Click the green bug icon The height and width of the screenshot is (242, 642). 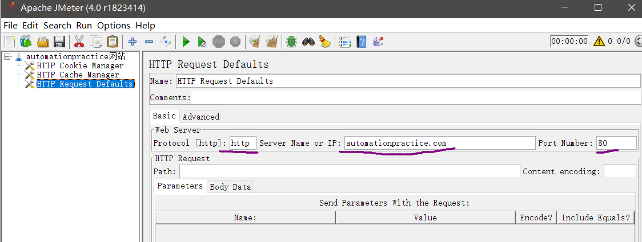click(291, 41)
